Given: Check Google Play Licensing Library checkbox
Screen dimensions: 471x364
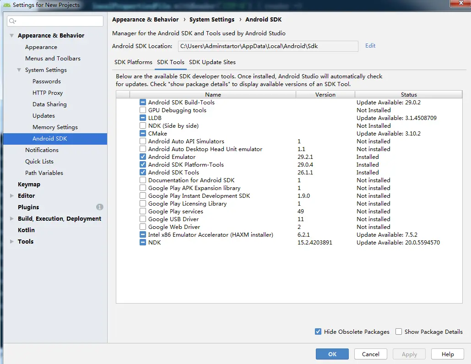Looking at the screenshot, I should click(143, 204).
